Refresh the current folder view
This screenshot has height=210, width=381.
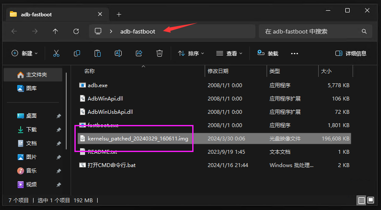click(76, 31)
